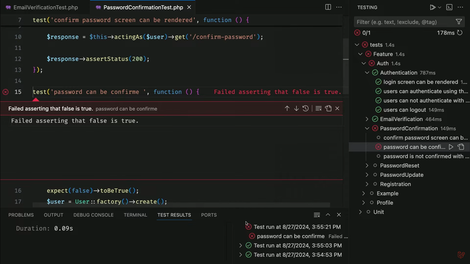
Task: Expand the Profile test node
Action: 364,203
